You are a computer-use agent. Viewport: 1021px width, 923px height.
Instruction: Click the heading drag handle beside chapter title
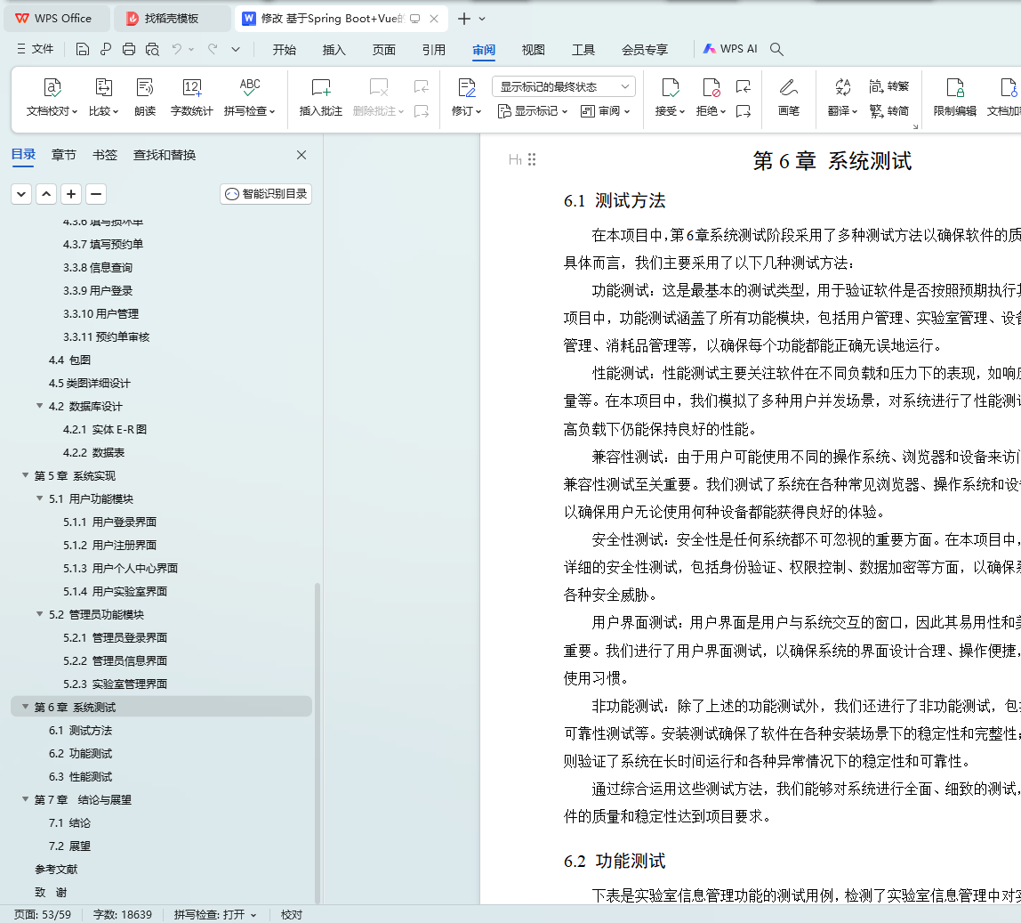point(532,159)
